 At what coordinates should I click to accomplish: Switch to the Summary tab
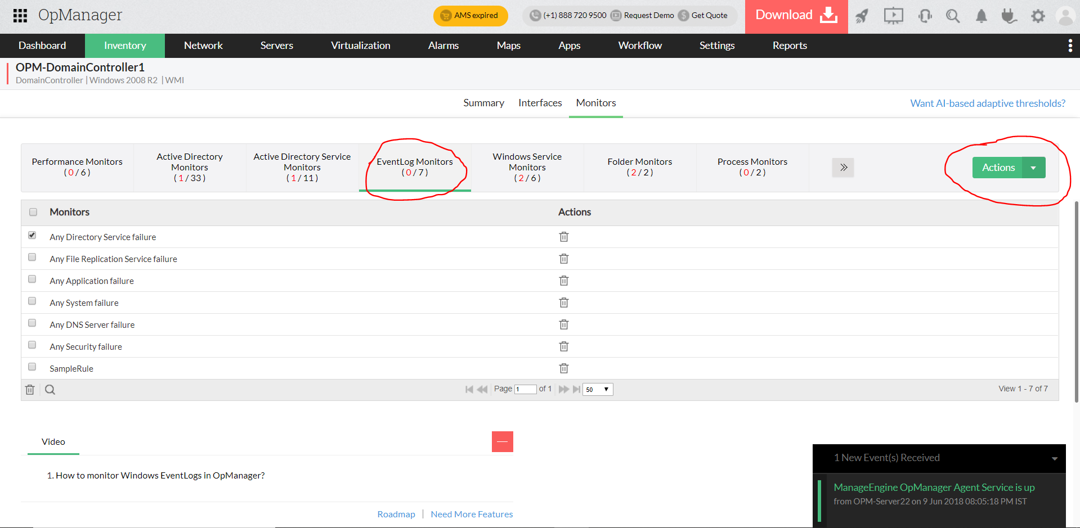point(484,103)
